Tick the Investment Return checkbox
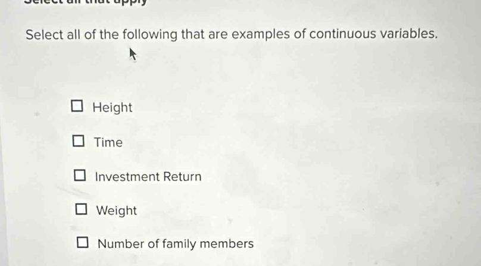481x266 pixels. [80, 175]
